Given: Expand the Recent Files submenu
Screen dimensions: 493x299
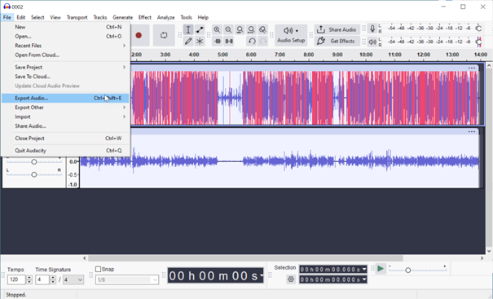Looking at the screenshot, I should [x=65, y=46].
